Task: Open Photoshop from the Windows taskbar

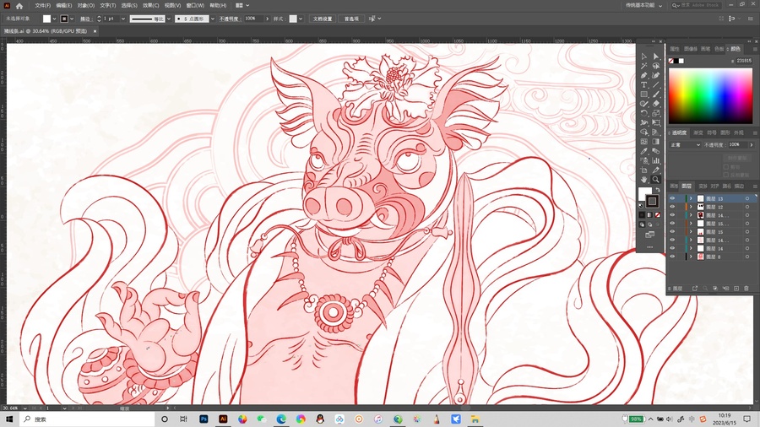Action: (204, 419)
